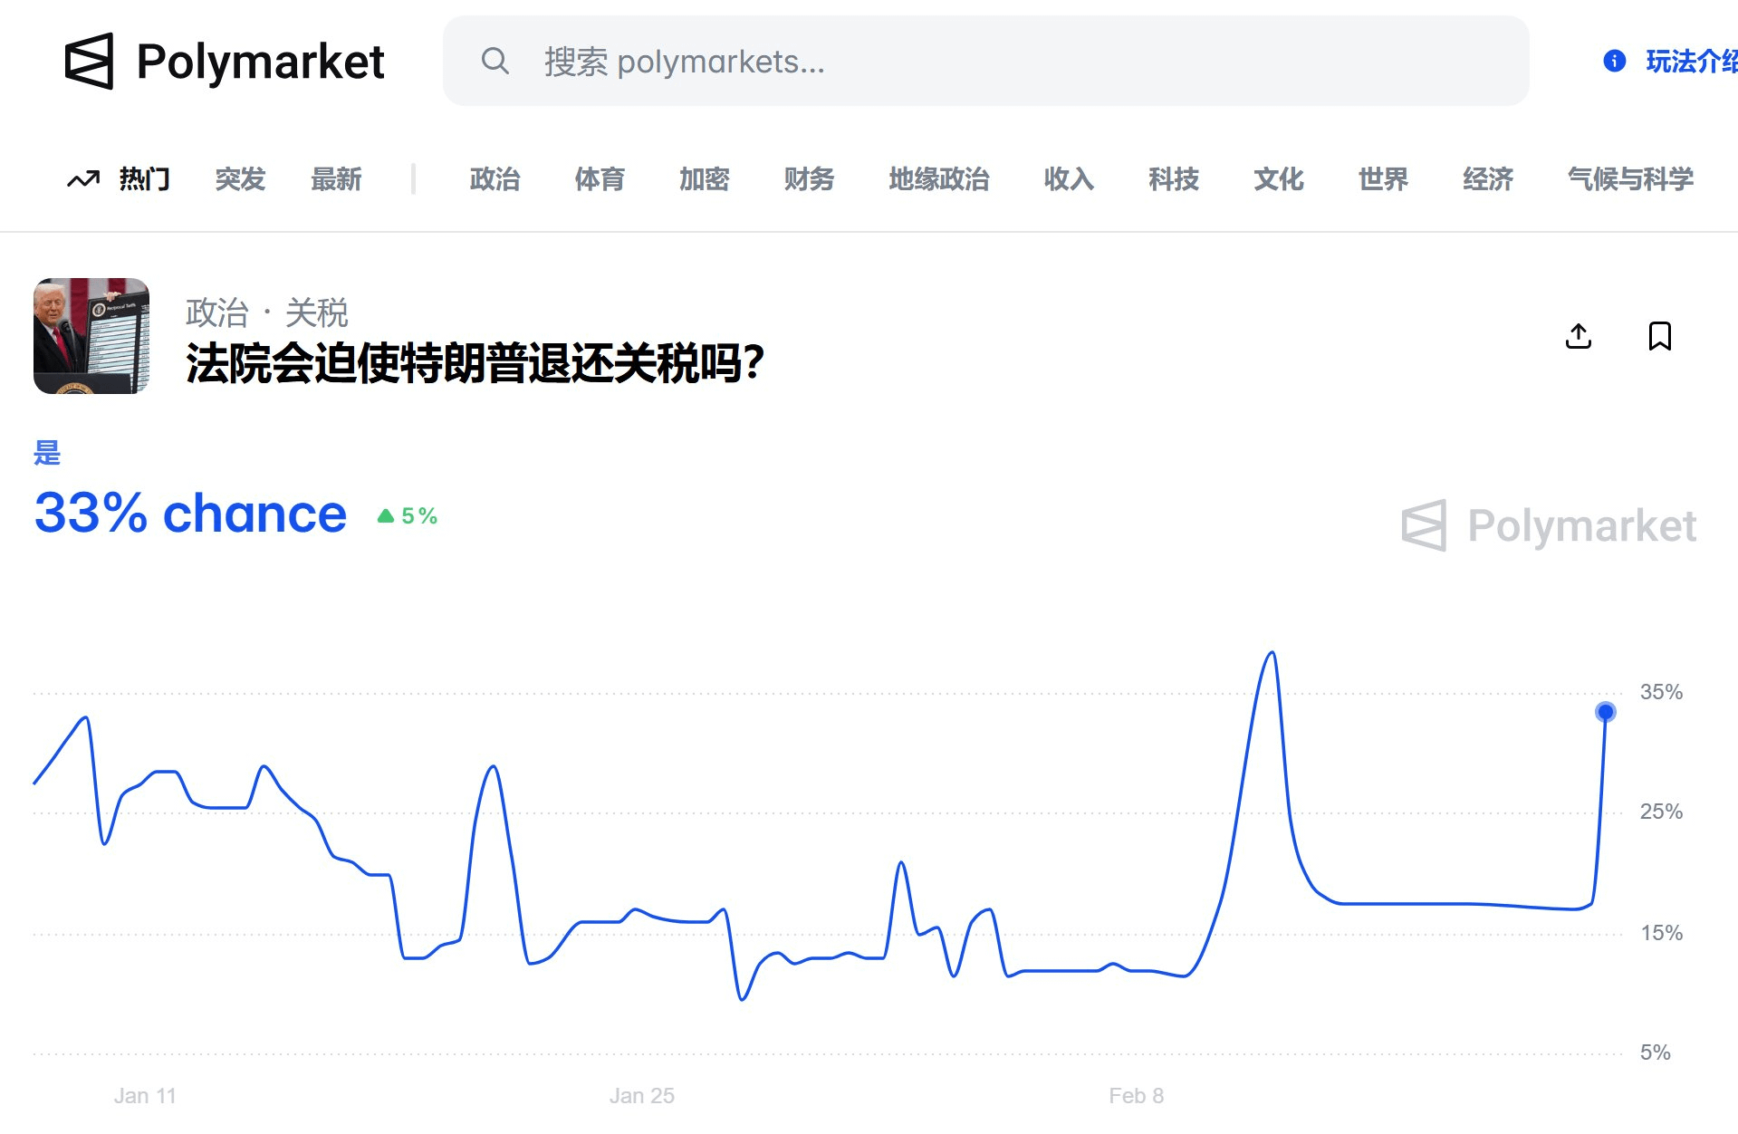Screen dimensions: 1738x1134
Task: Open the 科技 category
Action: tap(1174, 178)
